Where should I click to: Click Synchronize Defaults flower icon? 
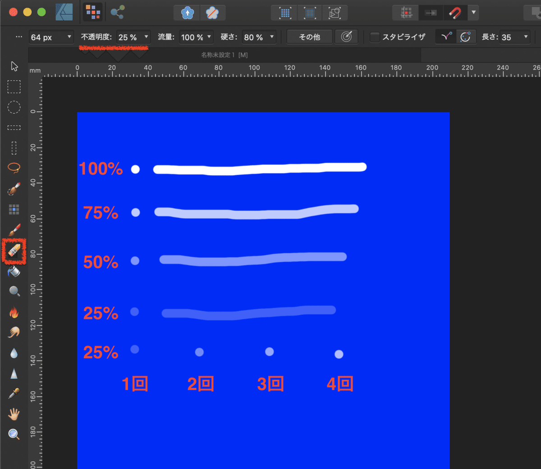pos(188,13)
